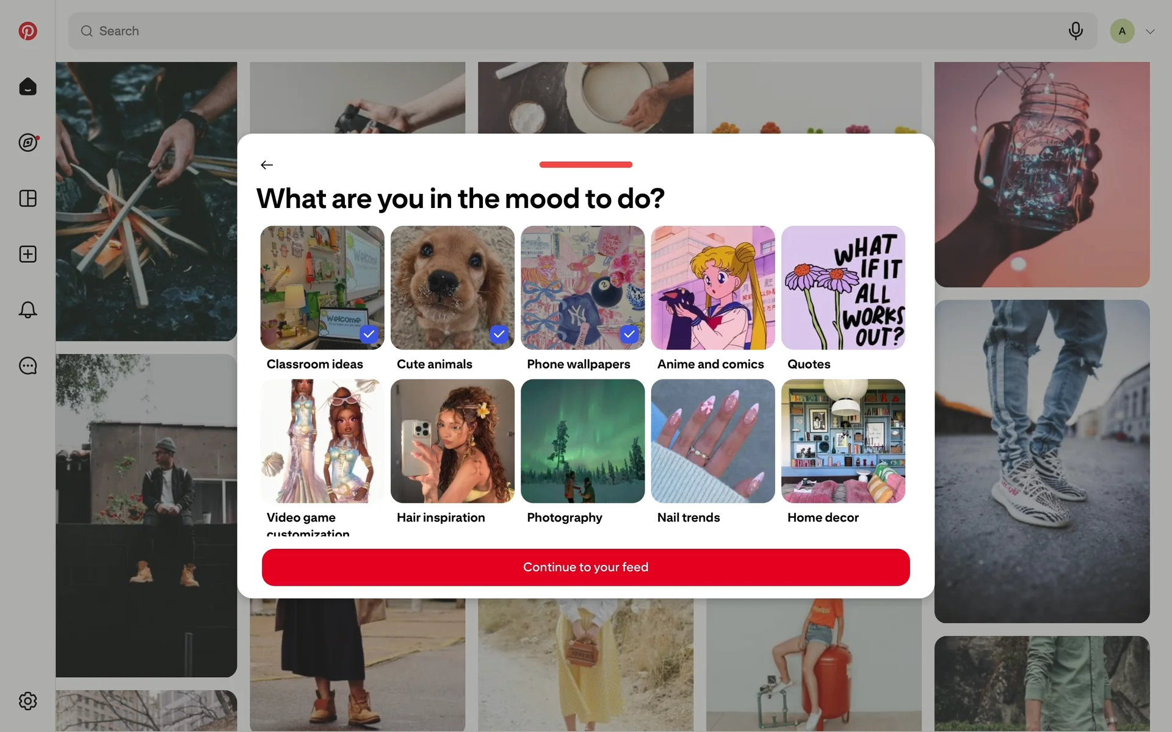Go to Home feed in sidebar
Screen dimensions: 1172x732
pyautogui.click(x=27, y=87)
